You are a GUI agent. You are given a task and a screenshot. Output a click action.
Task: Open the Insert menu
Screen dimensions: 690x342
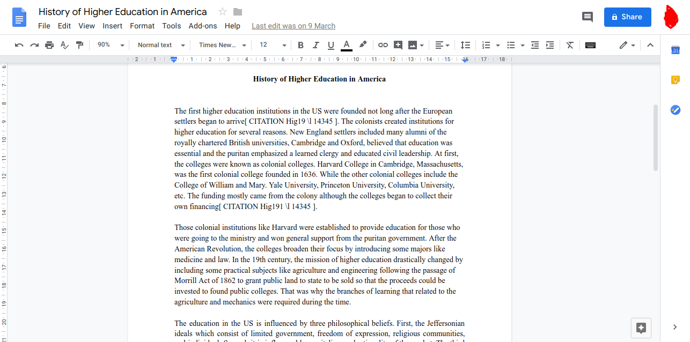(x=113, y=26)
